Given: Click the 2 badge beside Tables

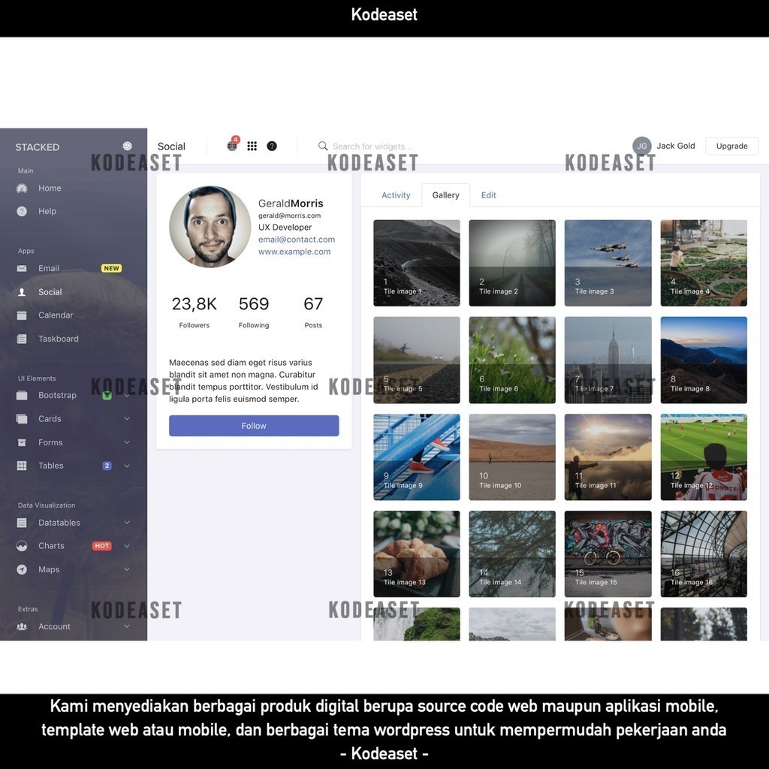Looking at the screenshot, I should pos(107,466).
